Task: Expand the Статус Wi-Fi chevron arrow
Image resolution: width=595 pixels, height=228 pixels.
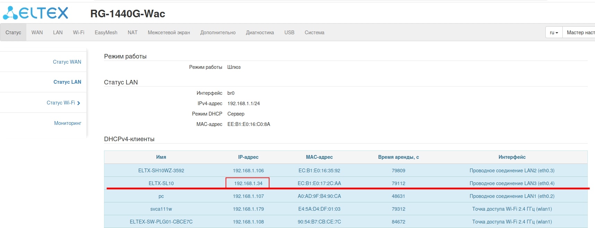Action: (79, 103)
